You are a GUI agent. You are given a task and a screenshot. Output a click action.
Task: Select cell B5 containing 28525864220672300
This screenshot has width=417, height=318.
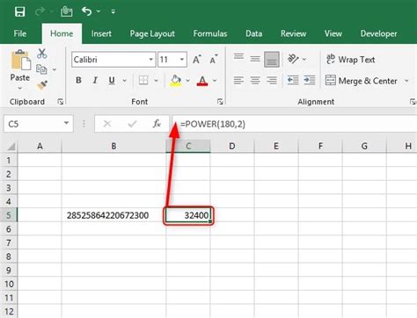(113, 215)
